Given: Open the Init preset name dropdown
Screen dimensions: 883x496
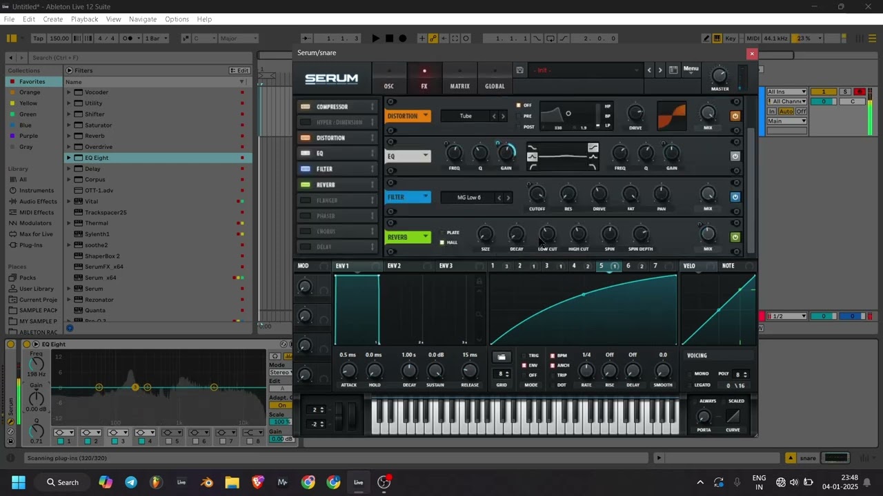Looking at the screenshot, I should (586, 70).
